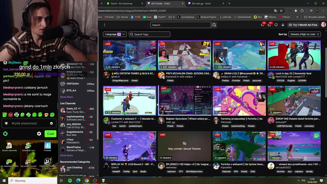Open Majster Symulator stream thumbnail by catti_gg
This screenshot has height=184, width=327.
click(x=184, y=101)
